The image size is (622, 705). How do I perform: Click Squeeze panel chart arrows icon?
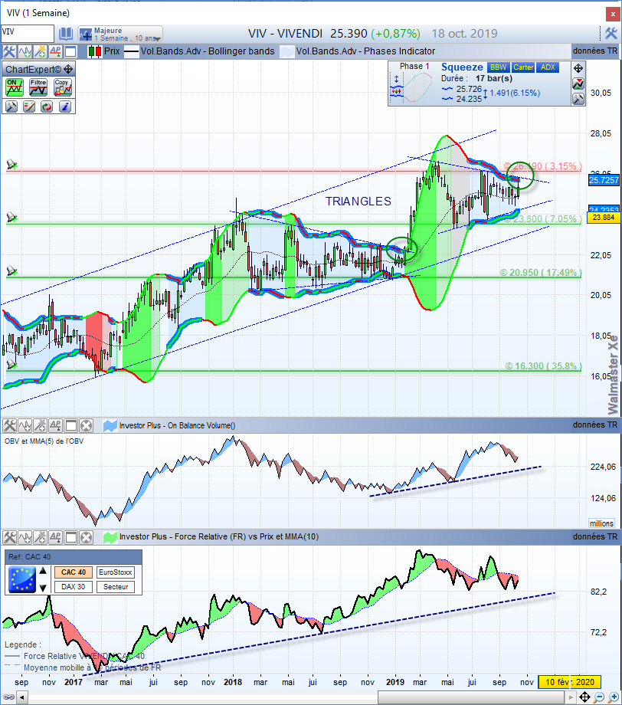coord(578,84)
